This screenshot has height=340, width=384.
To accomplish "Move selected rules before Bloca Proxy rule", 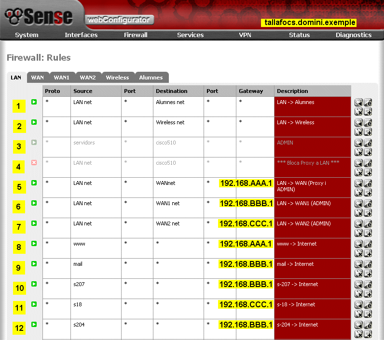I will coord(358,163).
